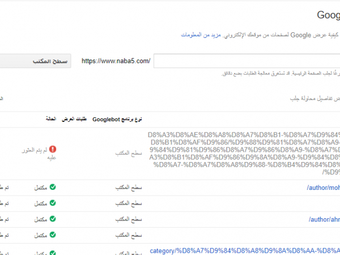Image resolution: width=340 pixels, height=255 pixels.
Task: Click the نوع برنامج Googlebot column header
Action: (x=117, y=120)
